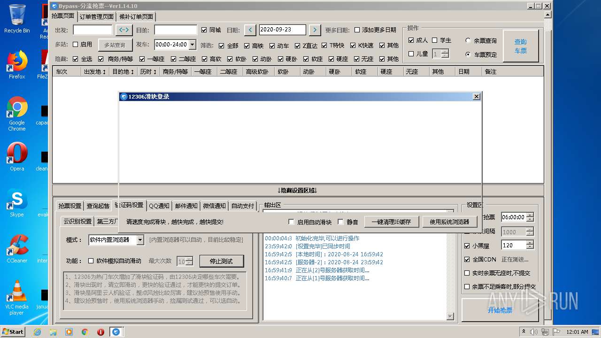Switch to 订单管理页面 tab
601x338 pixels.
(97, 16)
